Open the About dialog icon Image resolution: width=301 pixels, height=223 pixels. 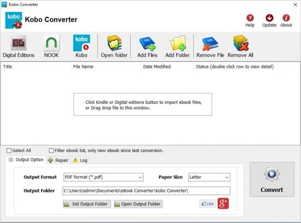(286, 21)
